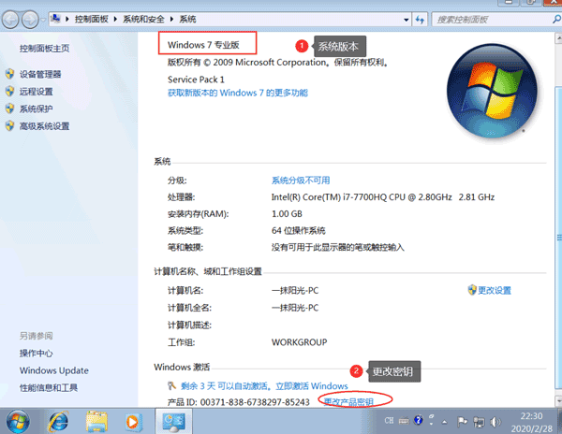The height and width of the screenshot is (434, 562).
Task: Open 获取新版本的 Windows 7 的更多功能 link
Action: point(238,93)
